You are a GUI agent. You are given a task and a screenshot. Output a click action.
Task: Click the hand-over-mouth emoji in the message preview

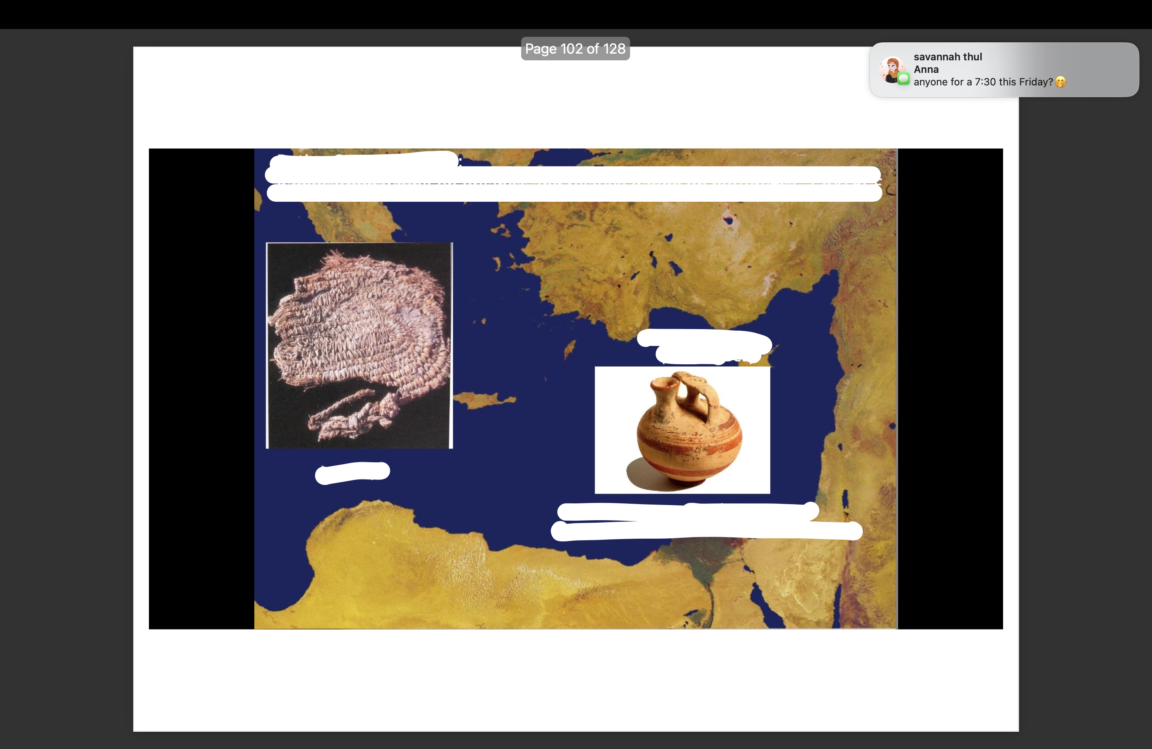[x=1060, y=82]
